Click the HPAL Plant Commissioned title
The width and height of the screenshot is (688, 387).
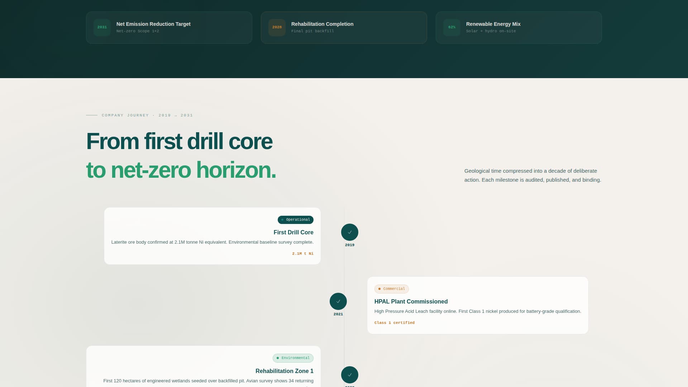pos(411,302)
